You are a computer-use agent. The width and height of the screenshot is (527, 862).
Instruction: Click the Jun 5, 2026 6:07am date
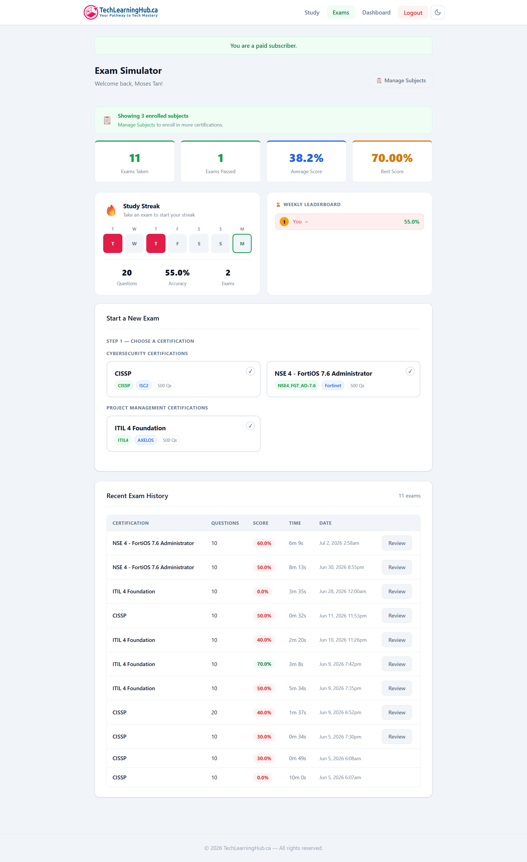[340, 777]
